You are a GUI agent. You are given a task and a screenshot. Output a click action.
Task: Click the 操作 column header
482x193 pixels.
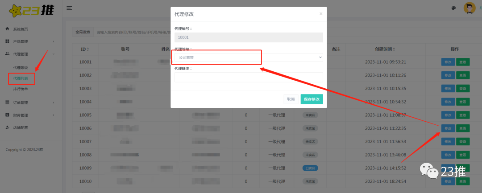(455, 49)
